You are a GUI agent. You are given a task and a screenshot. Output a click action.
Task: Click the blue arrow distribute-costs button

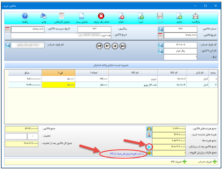click(x=149, y=147)
